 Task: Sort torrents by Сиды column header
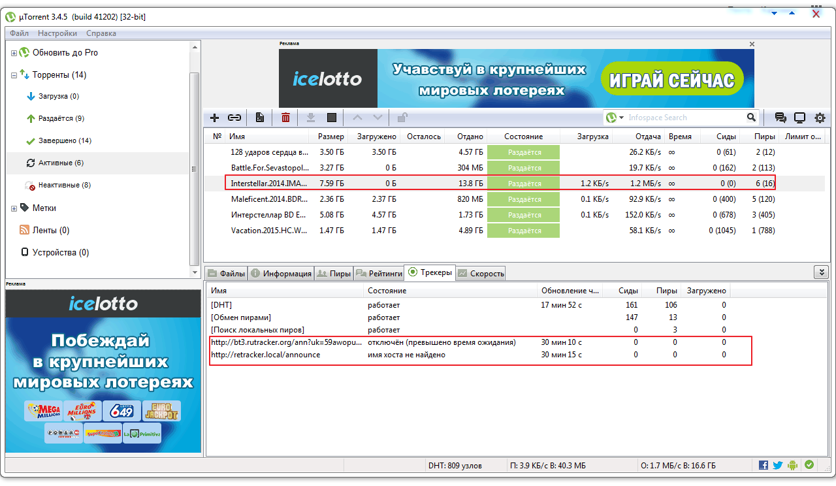pyautogui.click(x=720, y=137)
